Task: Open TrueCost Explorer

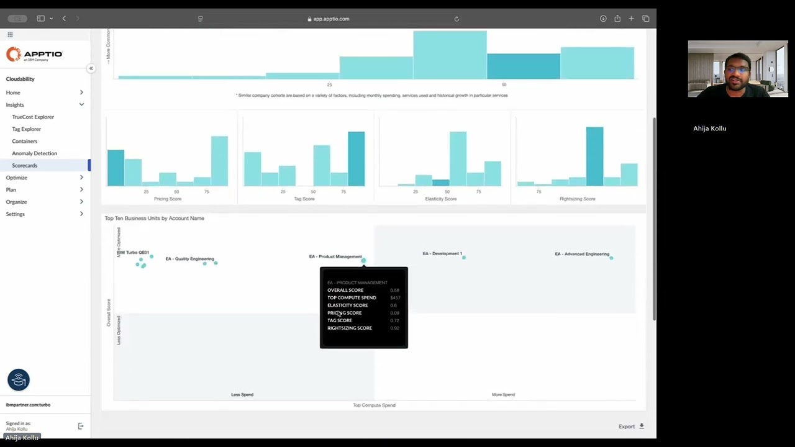Action: (x=33, y=117)
